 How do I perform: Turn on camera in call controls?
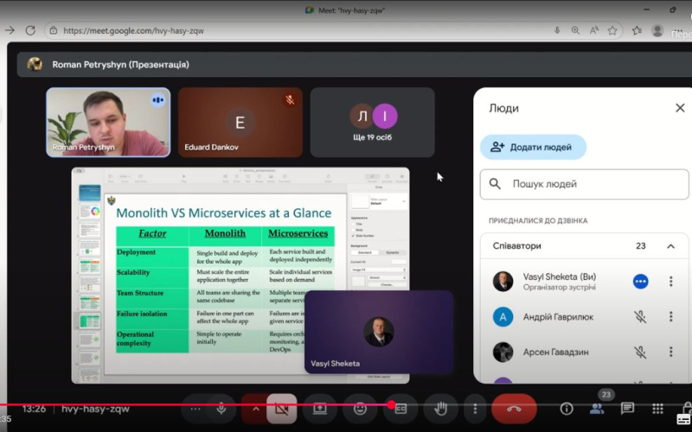[281, 409]
